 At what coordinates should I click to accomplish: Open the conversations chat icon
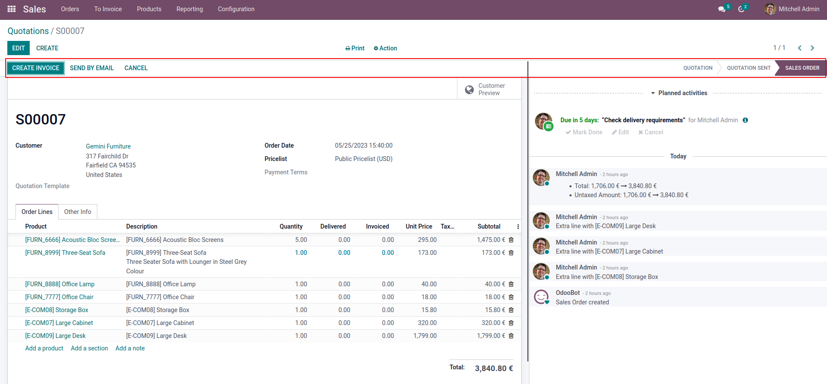point(722,9)
